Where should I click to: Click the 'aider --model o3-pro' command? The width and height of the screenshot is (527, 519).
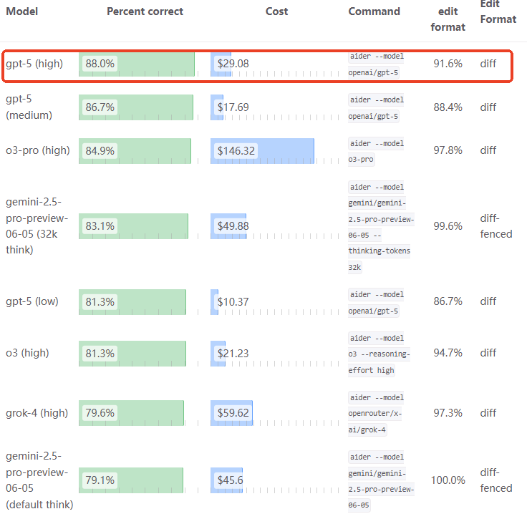377,151
